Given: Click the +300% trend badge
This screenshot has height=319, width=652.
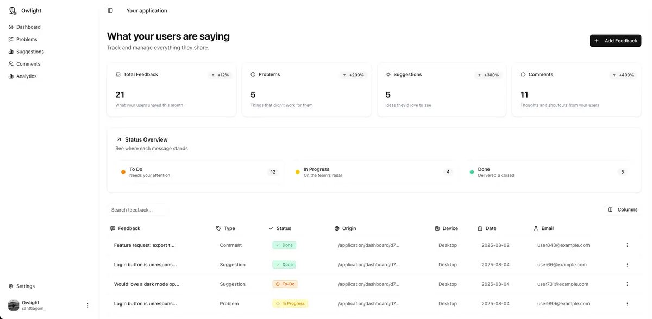Looking at the screenshot, I should click(x=488, y=75).
